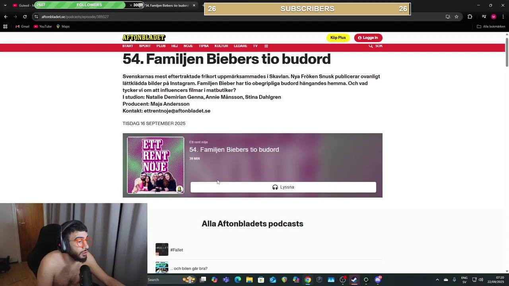Image resolution: width=509 pixels, height=286 pixels.
Task: Click the page vertical scrollbar thumb
Action: [x=507, y=52]
